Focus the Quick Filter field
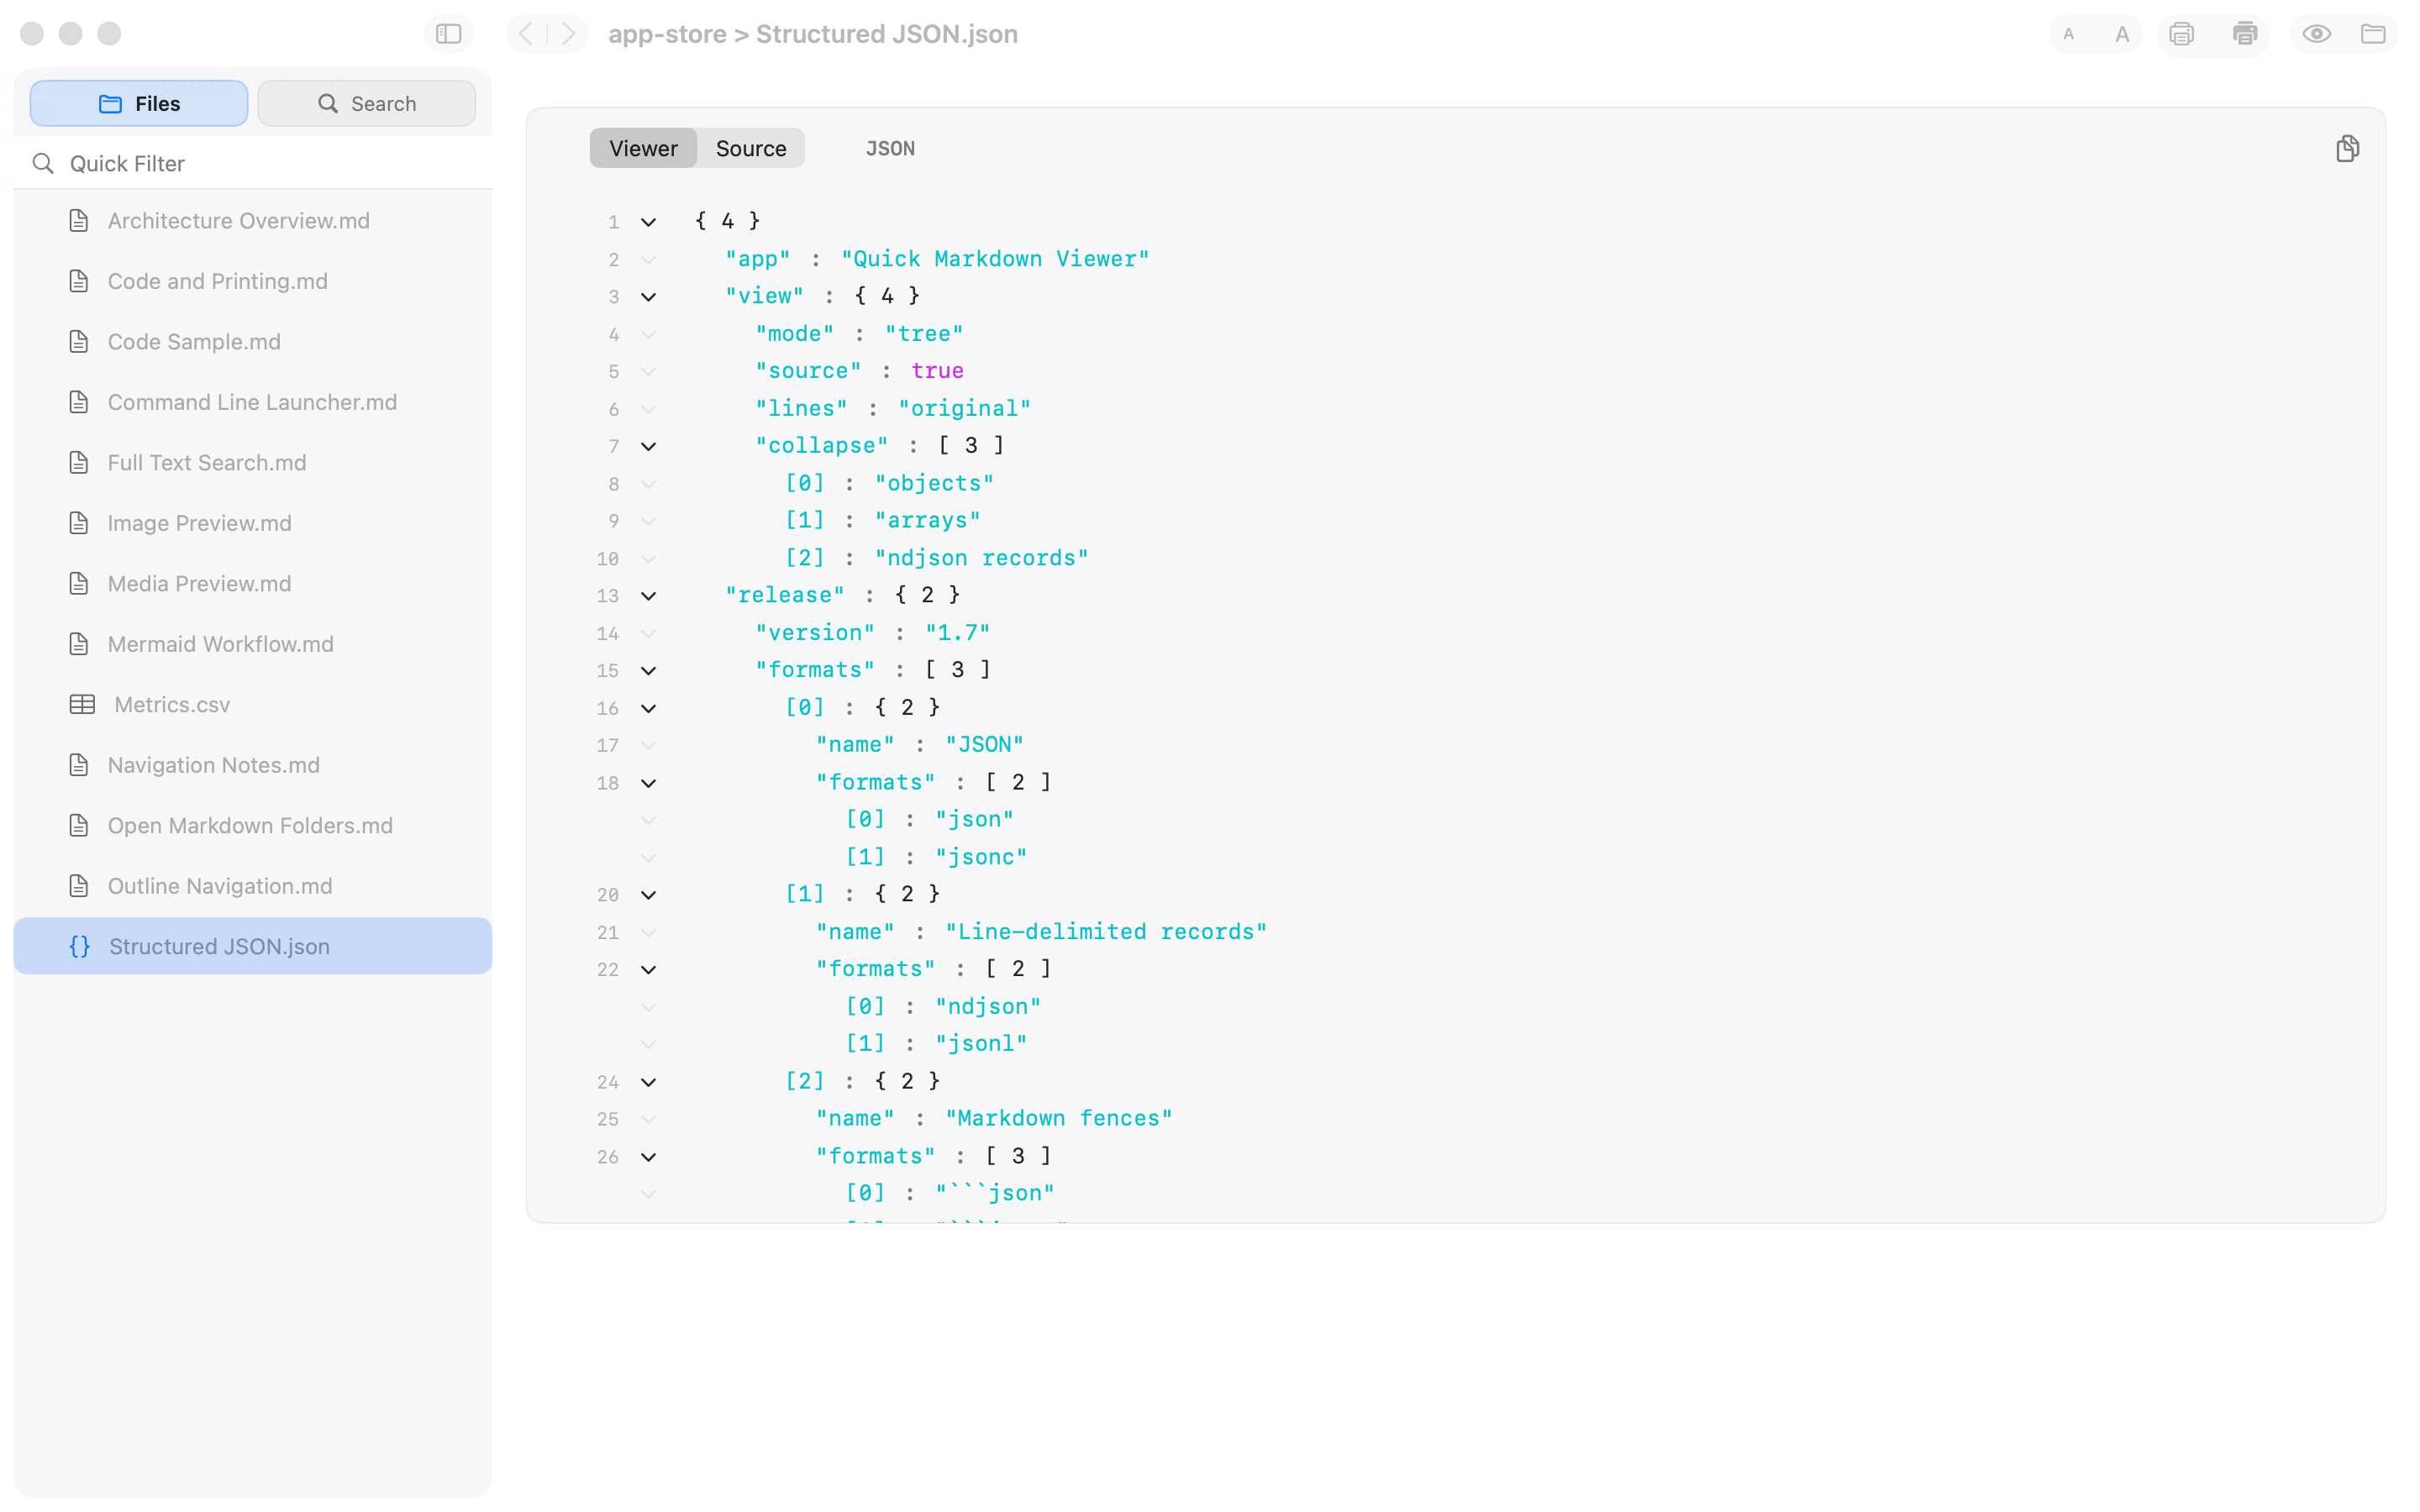This screenshot has width=2420, height=1512. [x=253, y=163]
